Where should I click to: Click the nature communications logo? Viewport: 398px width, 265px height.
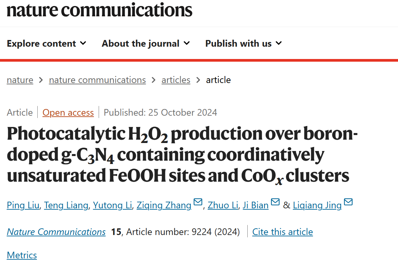pos(99,10)
